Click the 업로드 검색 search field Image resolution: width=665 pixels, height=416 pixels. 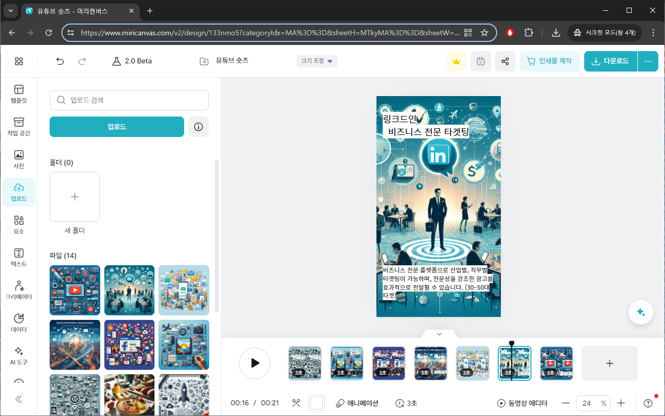(129, 100)
